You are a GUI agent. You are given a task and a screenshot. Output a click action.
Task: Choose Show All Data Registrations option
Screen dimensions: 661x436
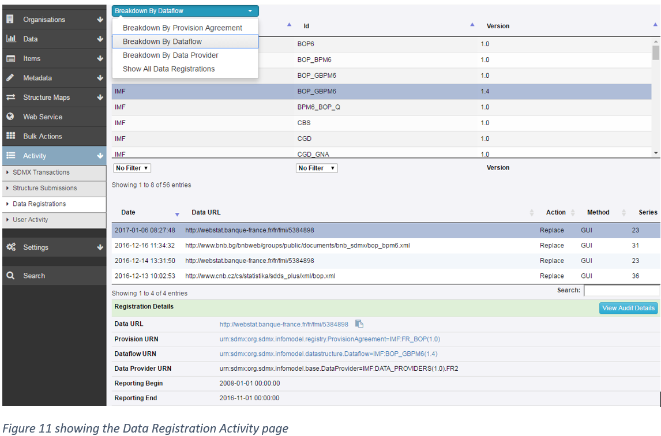point(168,69)
